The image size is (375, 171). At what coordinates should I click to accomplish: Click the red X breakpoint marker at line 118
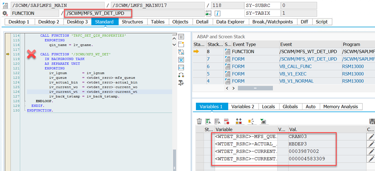coord(31,54)
